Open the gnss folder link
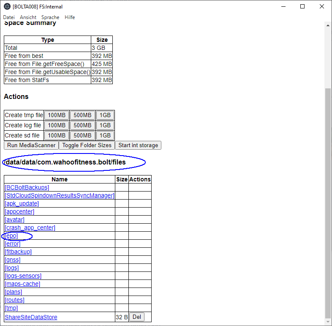Screen dimensions: 332x326 (x=13, y=260)
